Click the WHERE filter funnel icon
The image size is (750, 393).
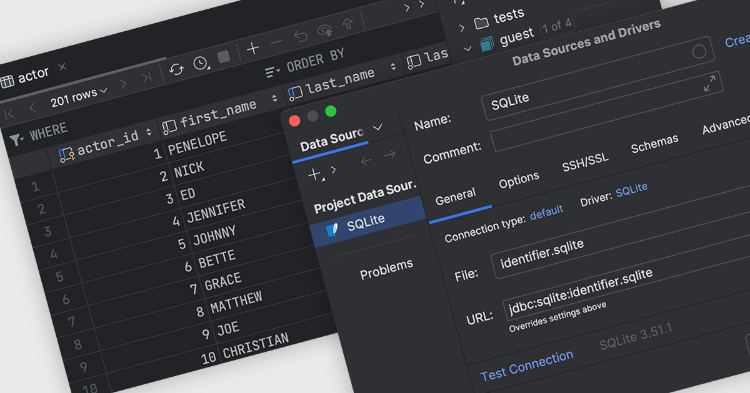pos(16,138)
